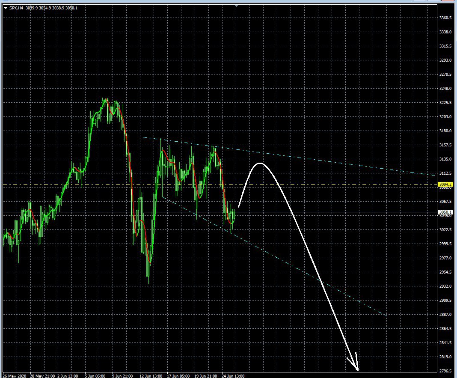This screenshot has height=378, width=457.
Task: Click the 3203.0 price scale label
Action: (445, 117)
